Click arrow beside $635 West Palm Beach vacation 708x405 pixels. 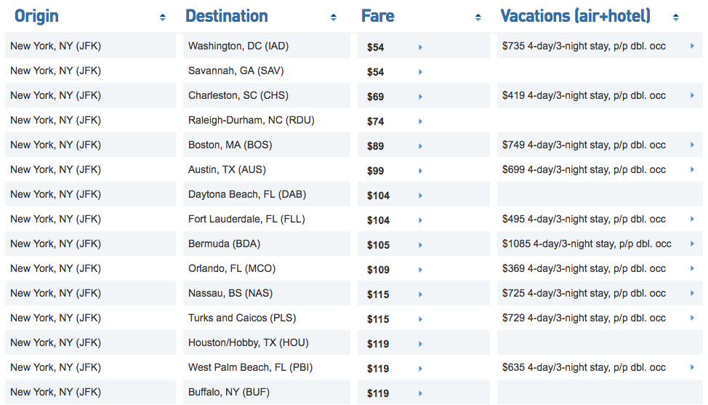[692, 367]
